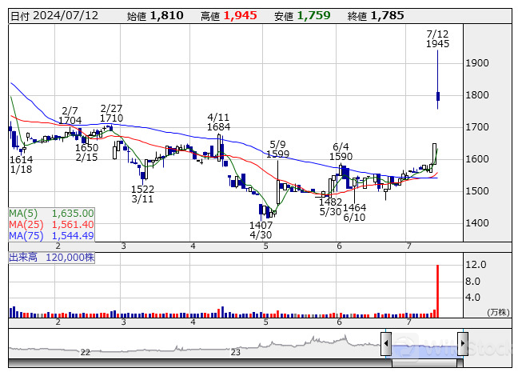
Task: Click the 4/30 low label 1407
Action: click(261, 231)
